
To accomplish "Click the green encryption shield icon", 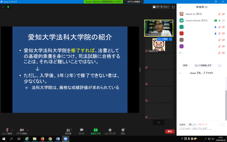I will click(x=8, y=7).
